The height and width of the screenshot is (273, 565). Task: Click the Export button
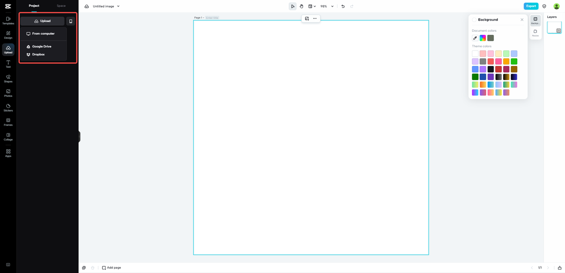[x=531, y=6]
